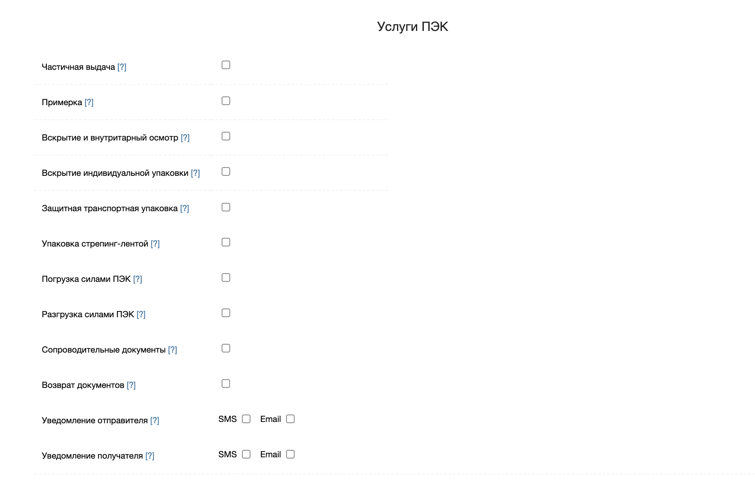The image size is (755, 486).
Task: Enable Email for Уведомление отправителя
Action: [x=290, y=419]
